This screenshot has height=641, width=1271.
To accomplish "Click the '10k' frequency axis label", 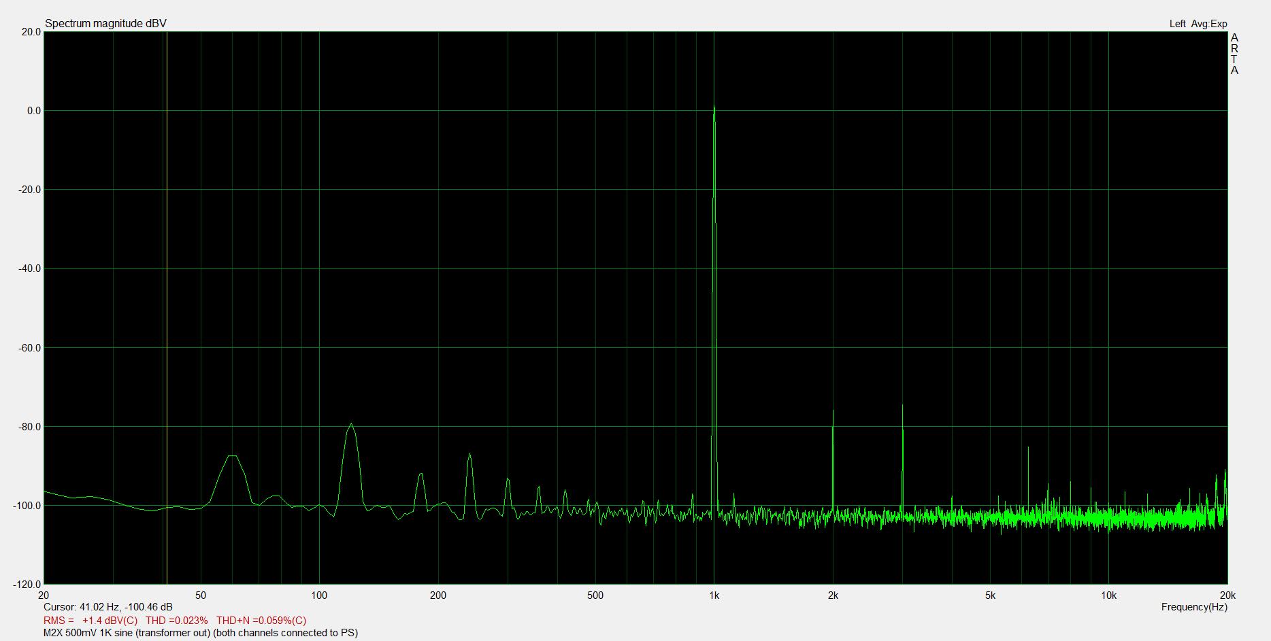I will (1109, 595).
